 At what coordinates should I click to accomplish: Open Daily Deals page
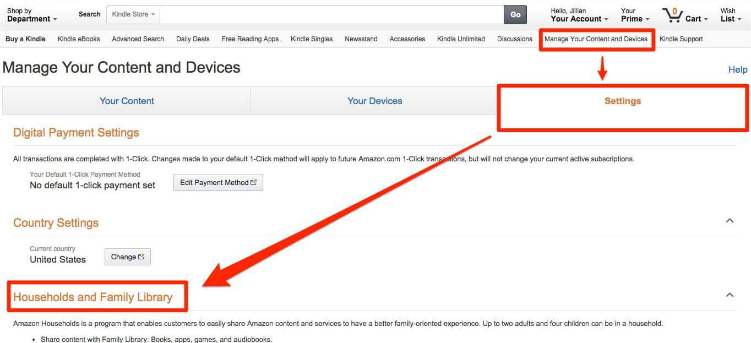tap(193, 39)
